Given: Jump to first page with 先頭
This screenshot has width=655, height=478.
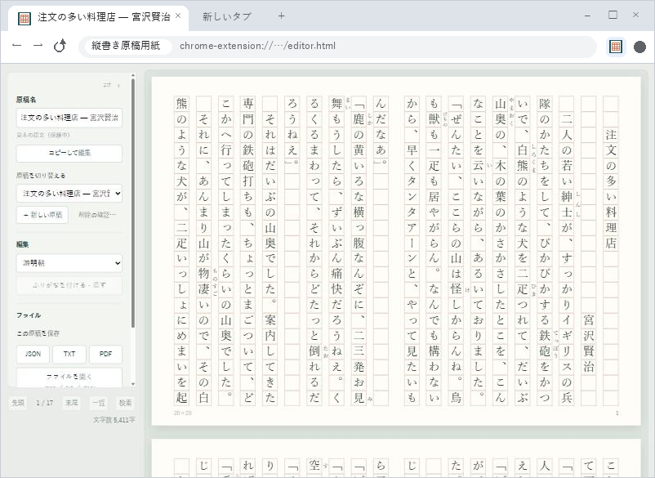Looking at the screenshot, I should tap(17, 403).
